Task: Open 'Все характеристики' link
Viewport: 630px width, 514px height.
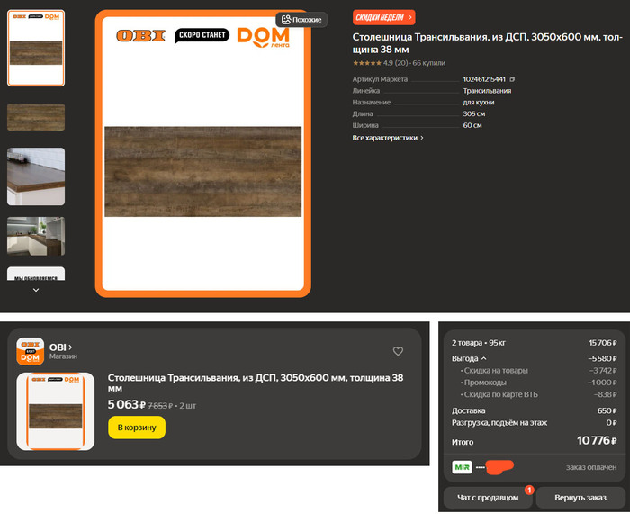Action: (388, 138)
